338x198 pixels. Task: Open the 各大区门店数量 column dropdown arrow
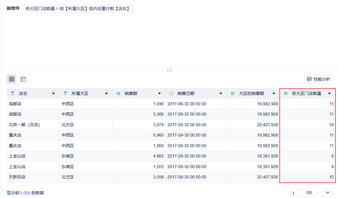pyautogui.click(x=330, y=94)
